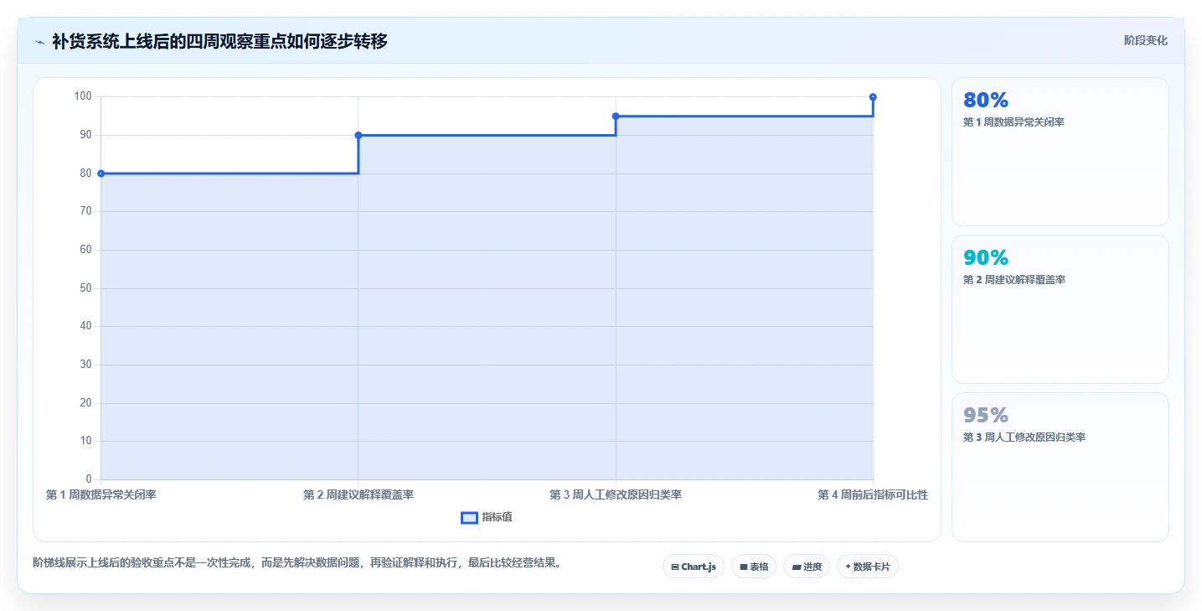Select the 进度 tag button
1202x611 pixels.
(807, 567)
